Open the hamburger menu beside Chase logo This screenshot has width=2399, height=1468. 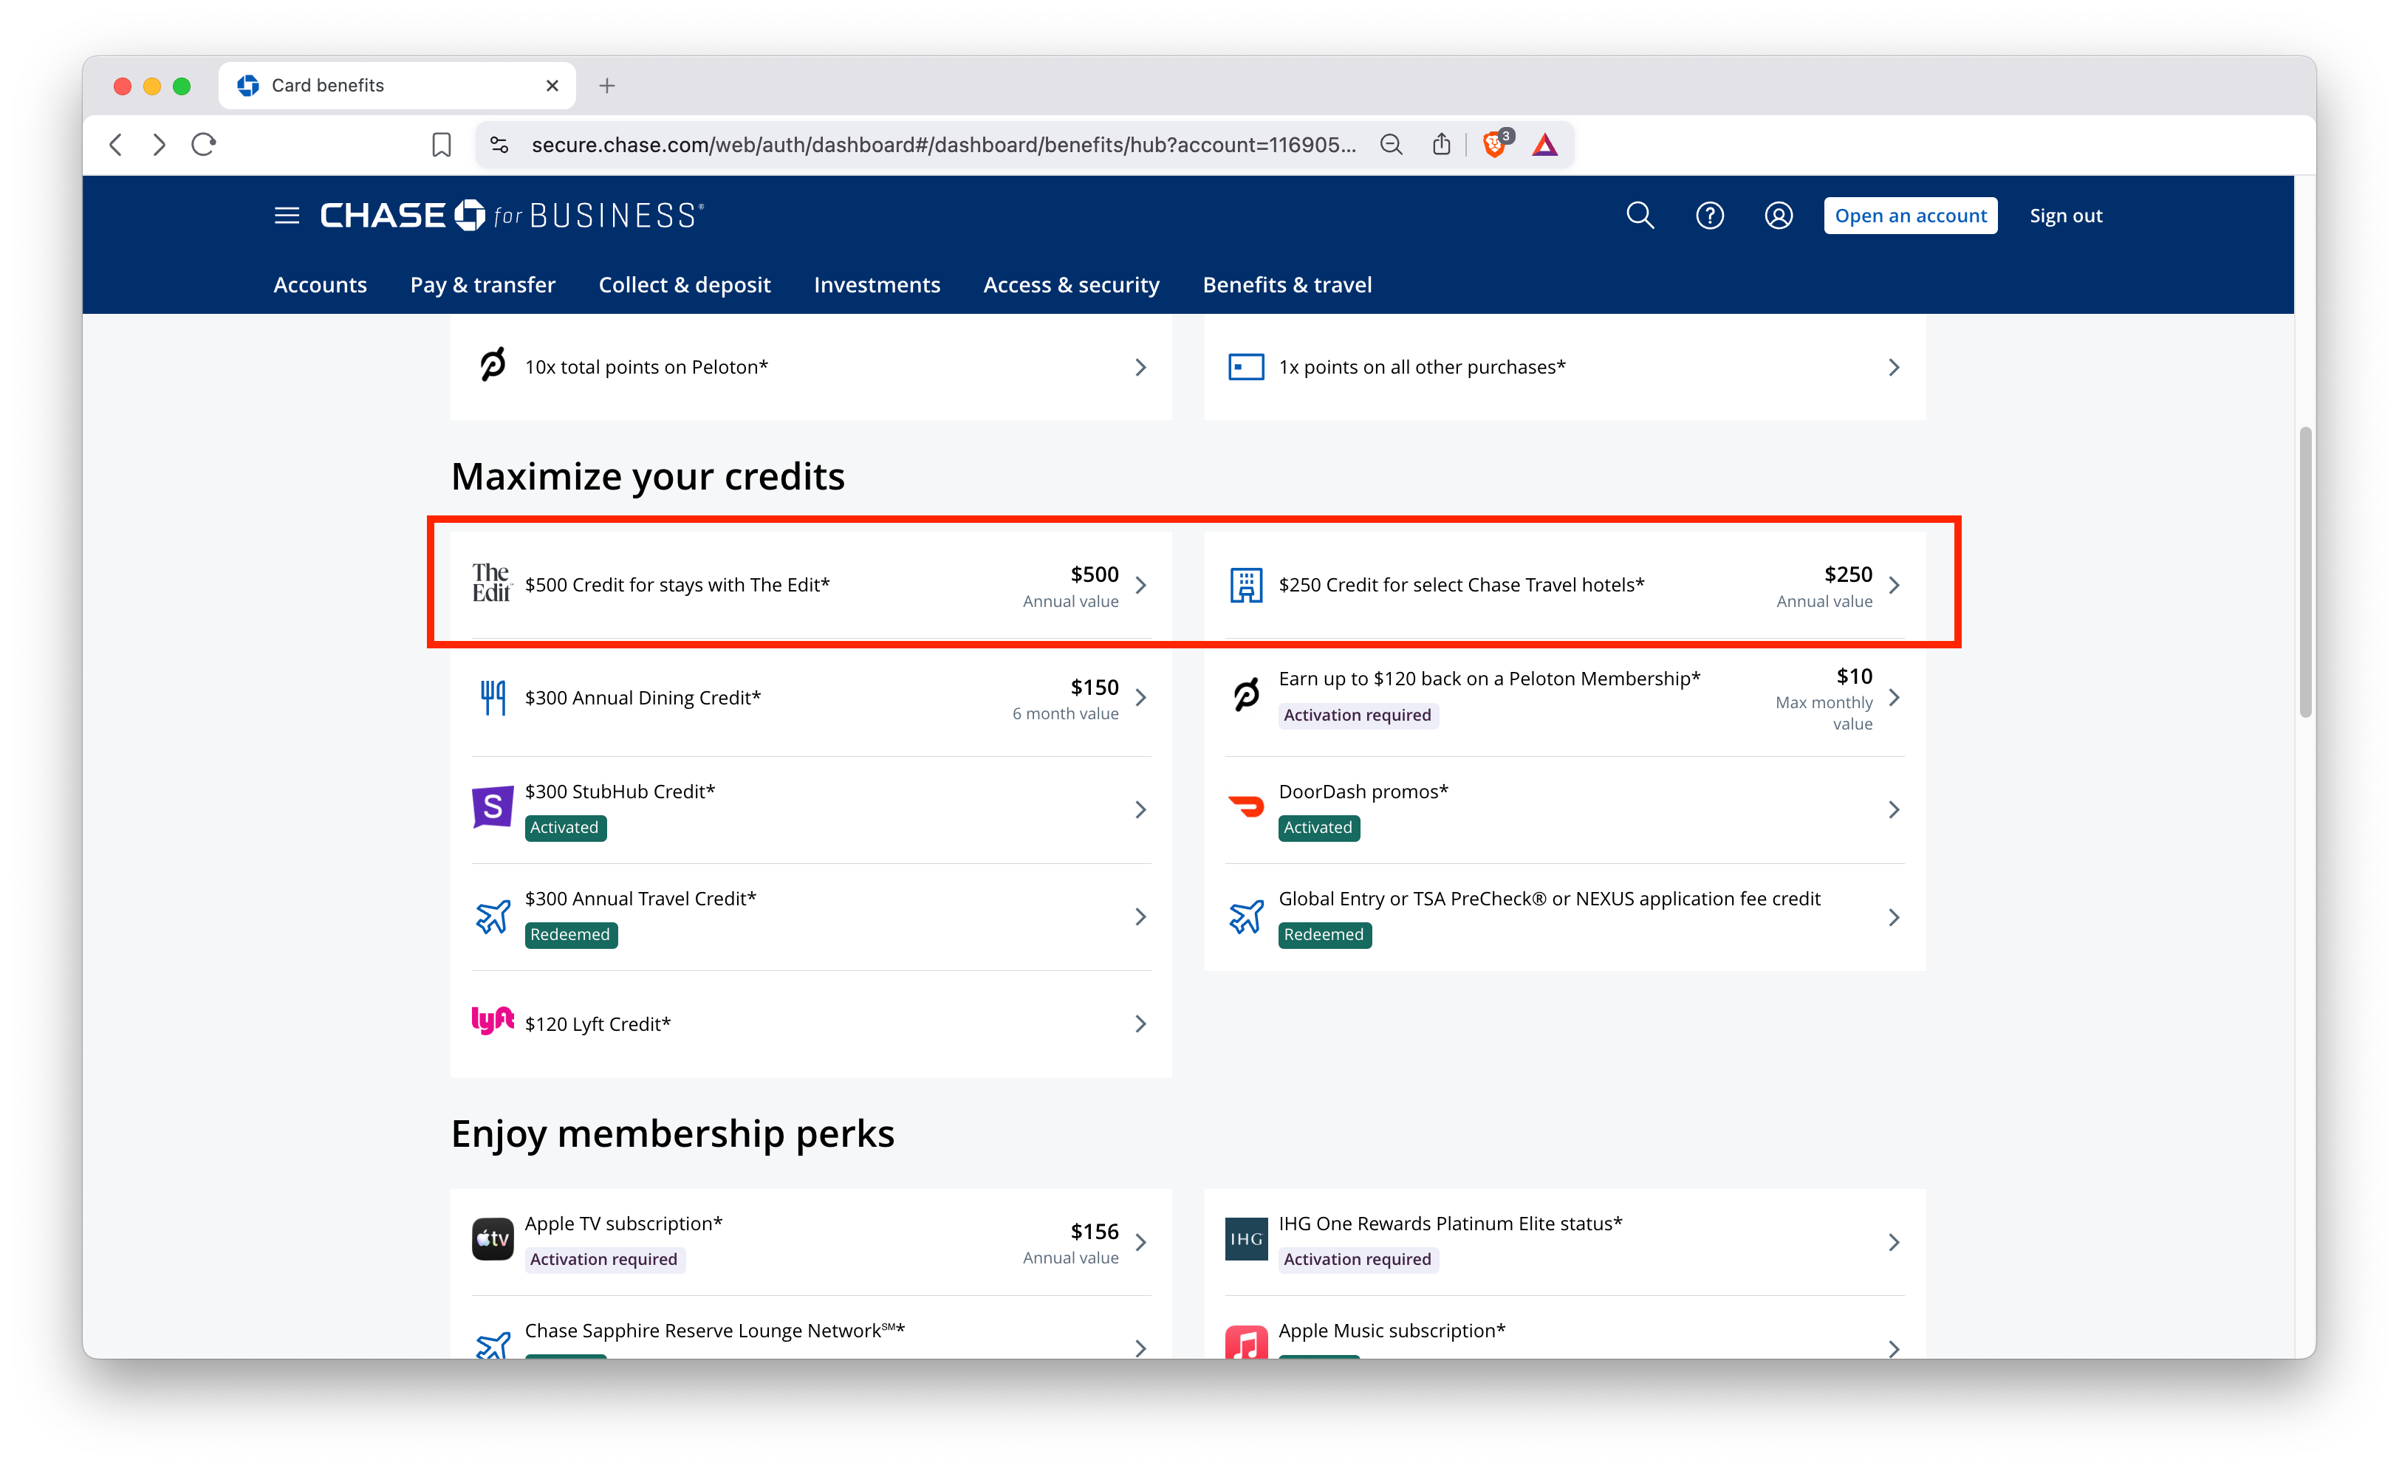287,215
